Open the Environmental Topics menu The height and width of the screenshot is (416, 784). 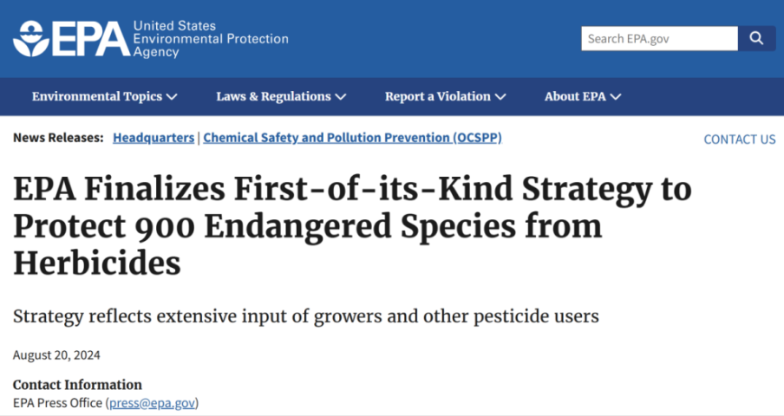pyautogui.click(x=104, y=96)
